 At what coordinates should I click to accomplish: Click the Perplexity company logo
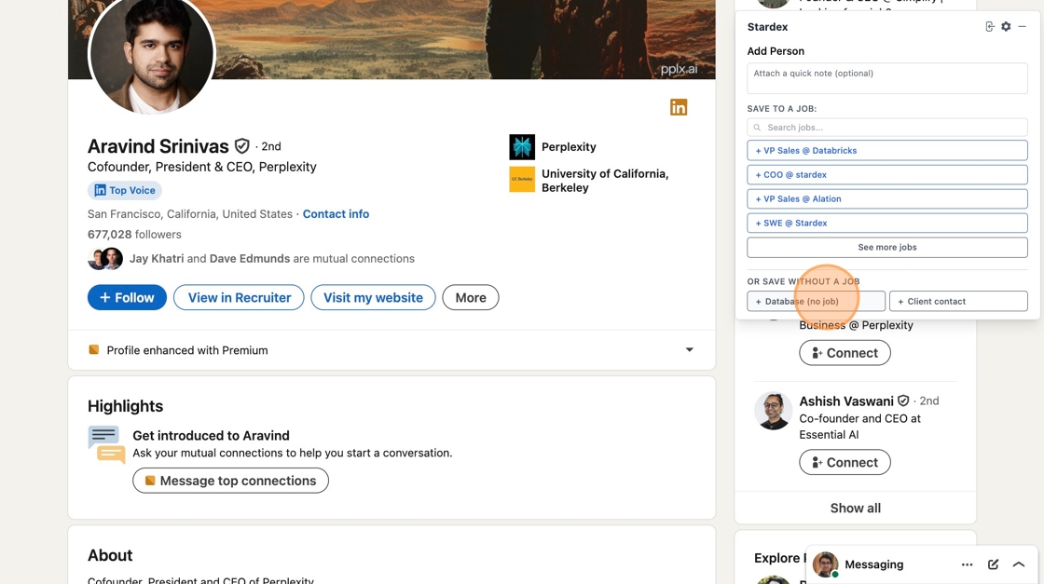pos(522,147)
